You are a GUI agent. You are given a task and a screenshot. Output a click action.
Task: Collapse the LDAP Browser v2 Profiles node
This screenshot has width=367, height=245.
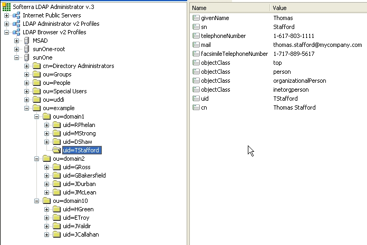coord(6,32)
